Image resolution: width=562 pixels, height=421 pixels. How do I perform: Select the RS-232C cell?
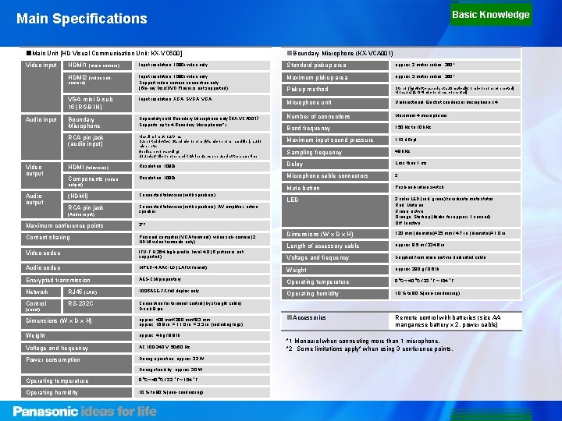pyautogui.click(x=98, y=306)
